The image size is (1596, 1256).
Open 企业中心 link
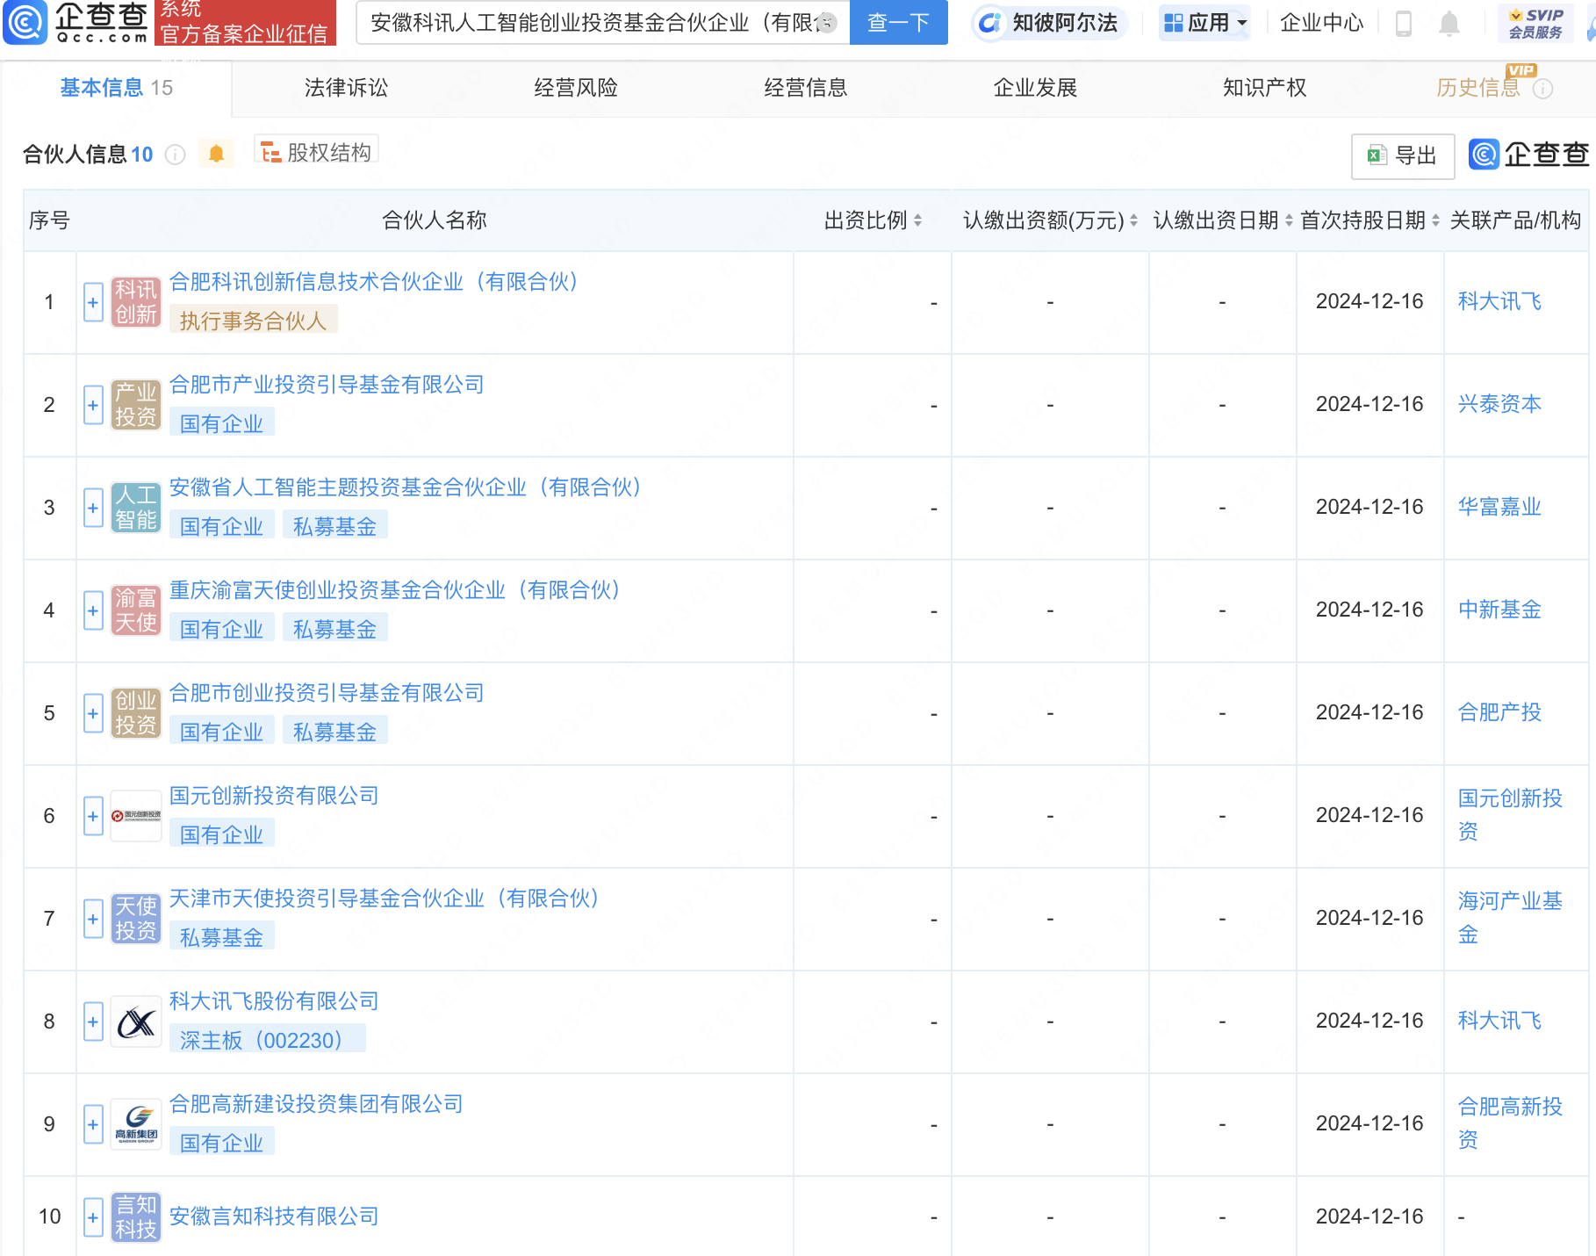[x=1321, y=23]
